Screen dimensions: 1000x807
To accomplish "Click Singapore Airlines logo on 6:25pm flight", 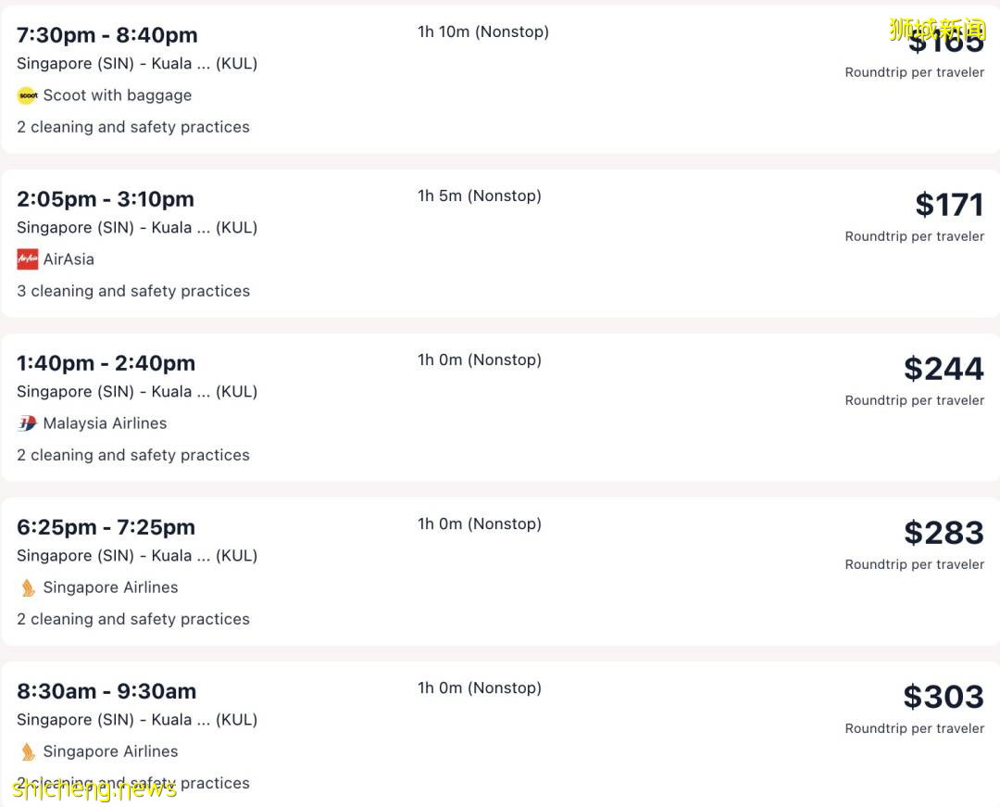I will coord(27,587).
